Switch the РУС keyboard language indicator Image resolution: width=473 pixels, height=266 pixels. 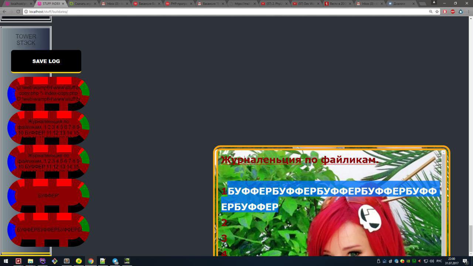tap(439, 261)
